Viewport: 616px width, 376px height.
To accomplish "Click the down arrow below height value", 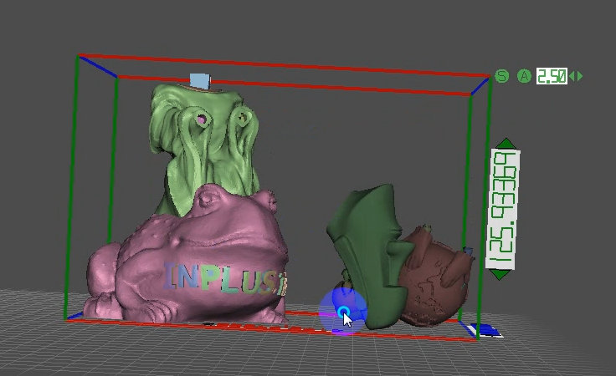I will [x=500, y=274].
